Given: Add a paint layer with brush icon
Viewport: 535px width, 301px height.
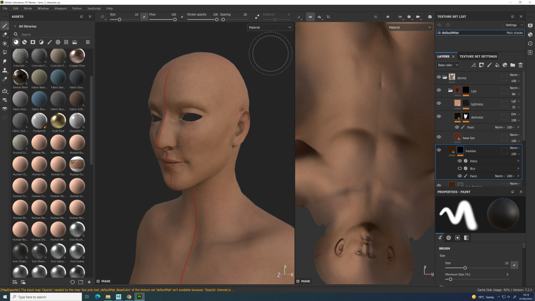Looking at the screenshot, I should click(x=489, y=65).
